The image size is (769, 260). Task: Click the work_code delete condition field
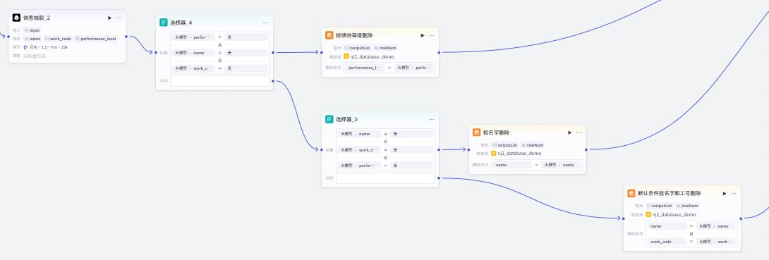667,242
